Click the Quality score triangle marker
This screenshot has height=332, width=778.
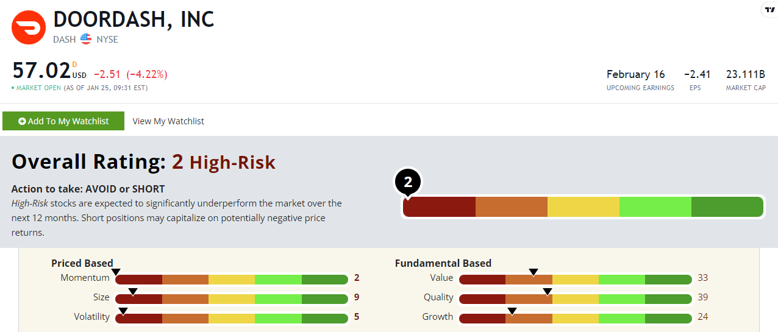(x=548, y=291)
